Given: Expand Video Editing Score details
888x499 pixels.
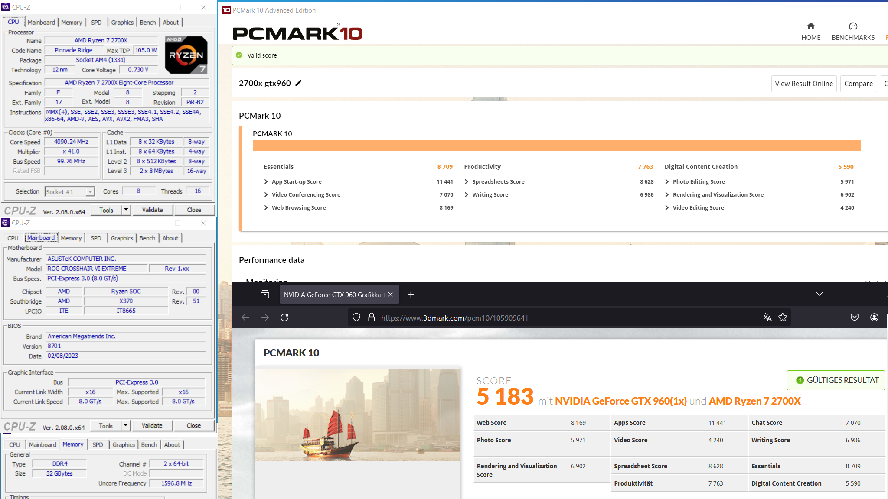Looking at the screenshot, I should point(667,208).
